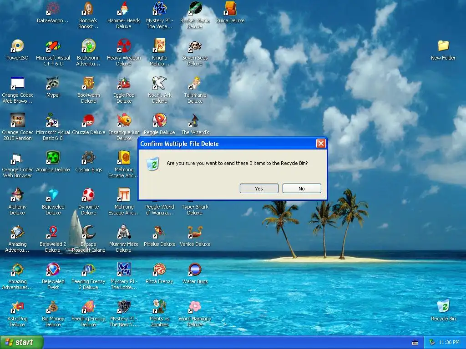Select Talismania Deluxe icon
Image resolution: width=466 pixels, height=349 pixels.
click(x=195, y=90)
